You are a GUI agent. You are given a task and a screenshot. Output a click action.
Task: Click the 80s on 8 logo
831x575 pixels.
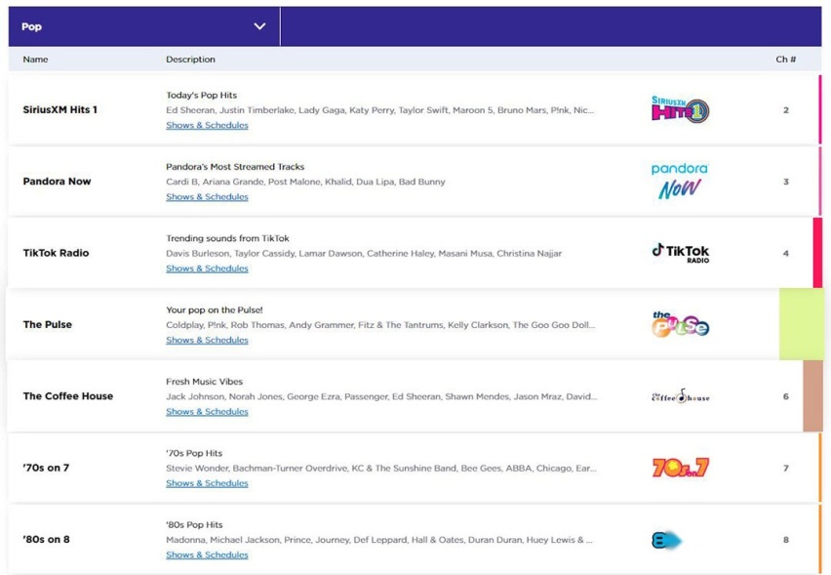point(667,540)
